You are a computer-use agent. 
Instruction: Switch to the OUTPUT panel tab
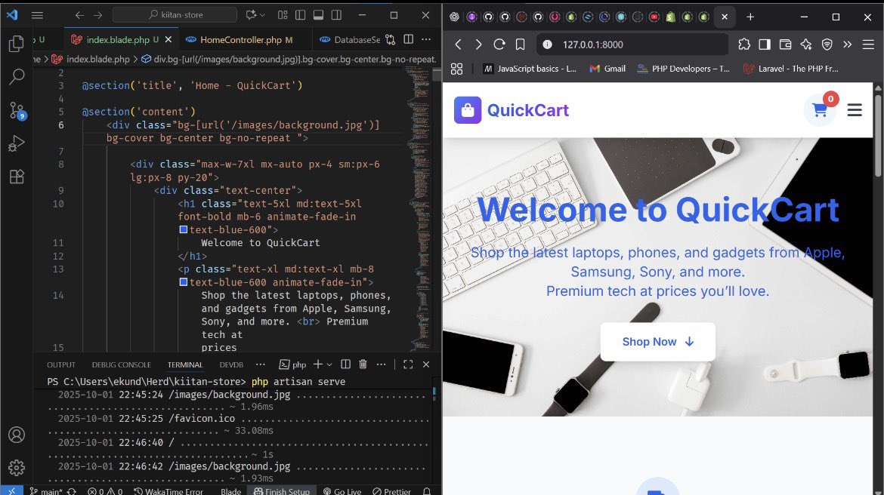pyautogui.click(x=61, y=365)
